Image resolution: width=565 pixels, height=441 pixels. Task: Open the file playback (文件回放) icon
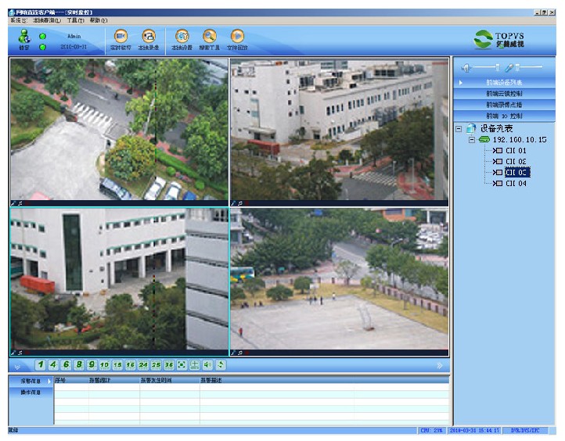tap(237, 36)
